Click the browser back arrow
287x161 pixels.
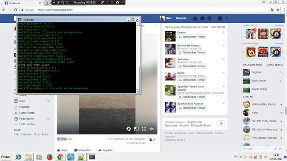(4, 10)
